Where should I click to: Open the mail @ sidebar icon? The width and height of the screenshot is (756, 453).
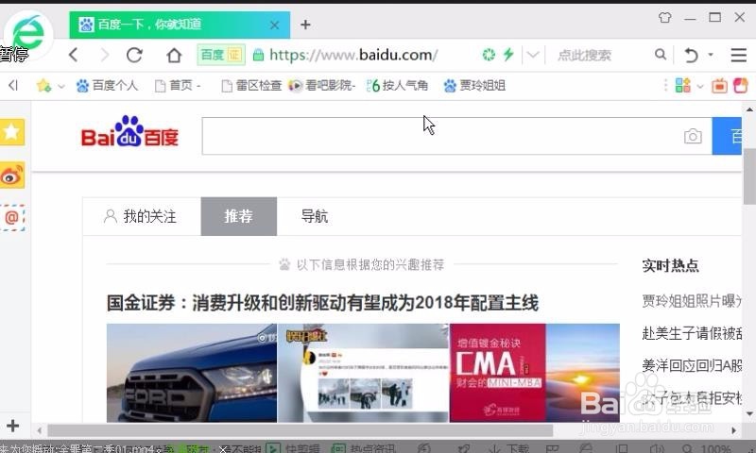12,218
